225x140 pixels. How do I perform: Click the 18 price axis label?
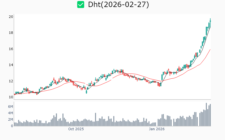tap(11, 33)
